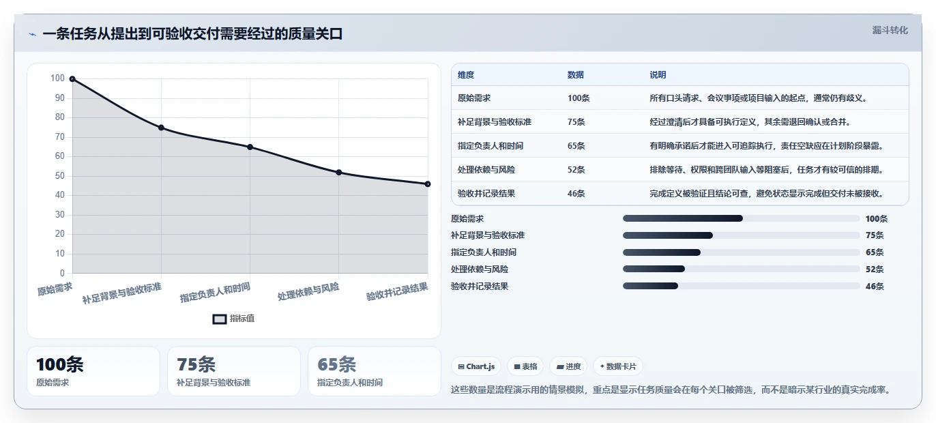Click the 52条 table data cell

(x=576, y=170)
